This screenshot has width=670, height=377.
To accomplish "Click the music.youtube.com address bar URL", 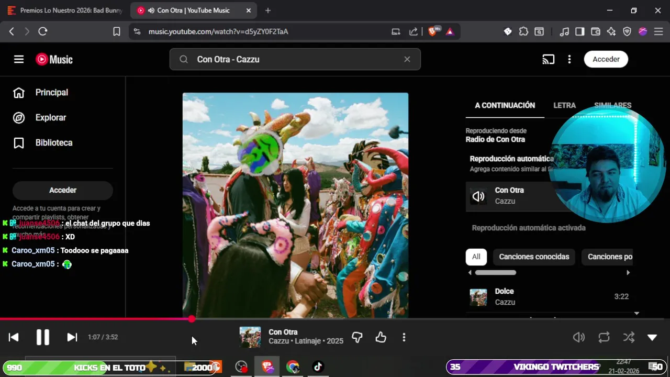I will (218, 31).
